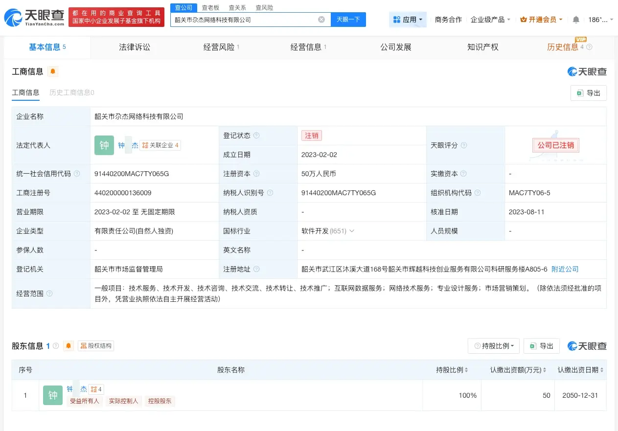Clear the search box with the X icon

(x=321, y=20)
